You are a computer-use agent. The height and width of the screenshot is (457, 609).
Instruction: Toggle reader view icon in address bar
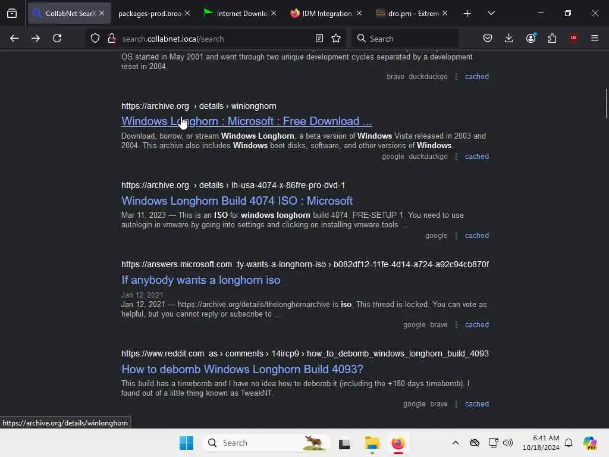tap(319, 39)
